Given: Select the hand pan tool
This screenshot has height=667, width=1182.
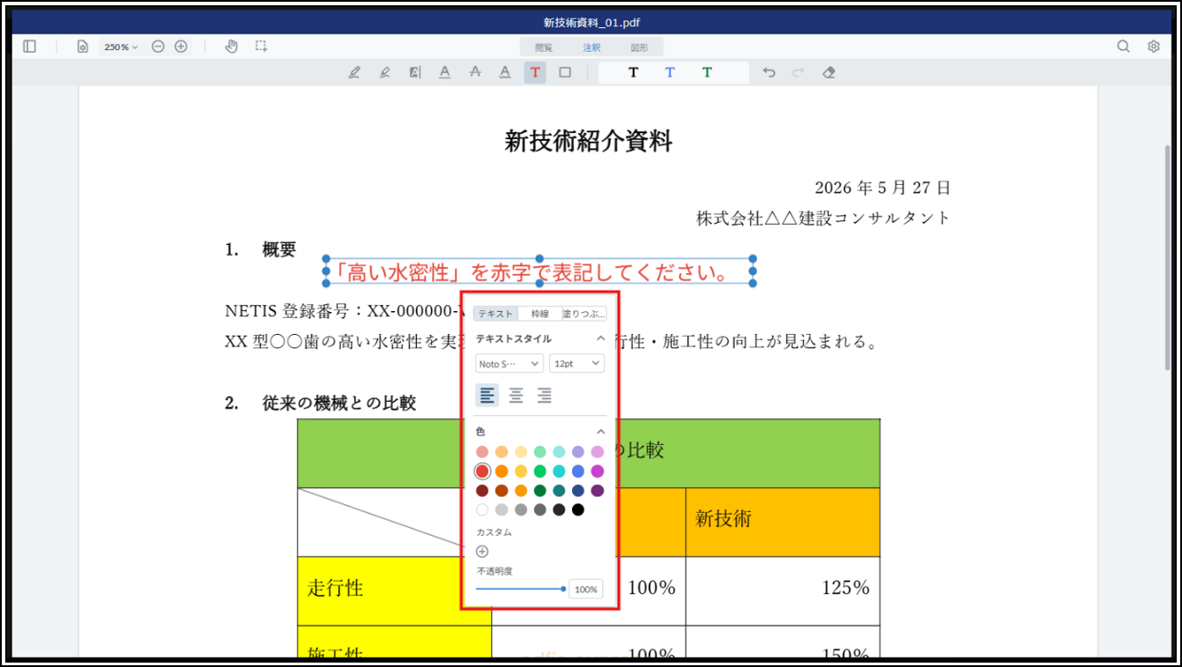Looking at the screenshot, I should click(231, 47).
